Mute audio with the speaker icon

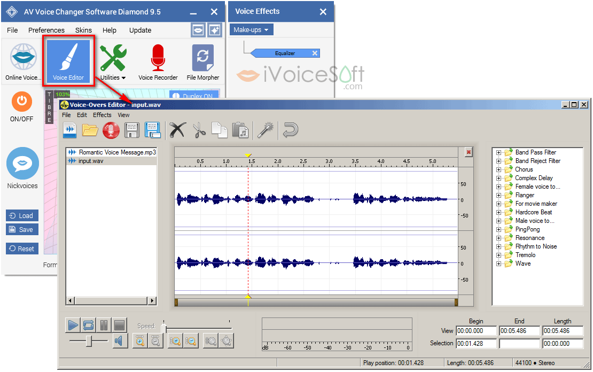[x=119, y=341]
